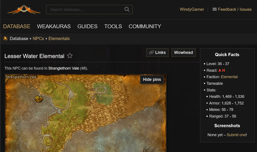This screenshot has height=152, width=257.
Task: Click the Wowhead button
Action: 183,53
